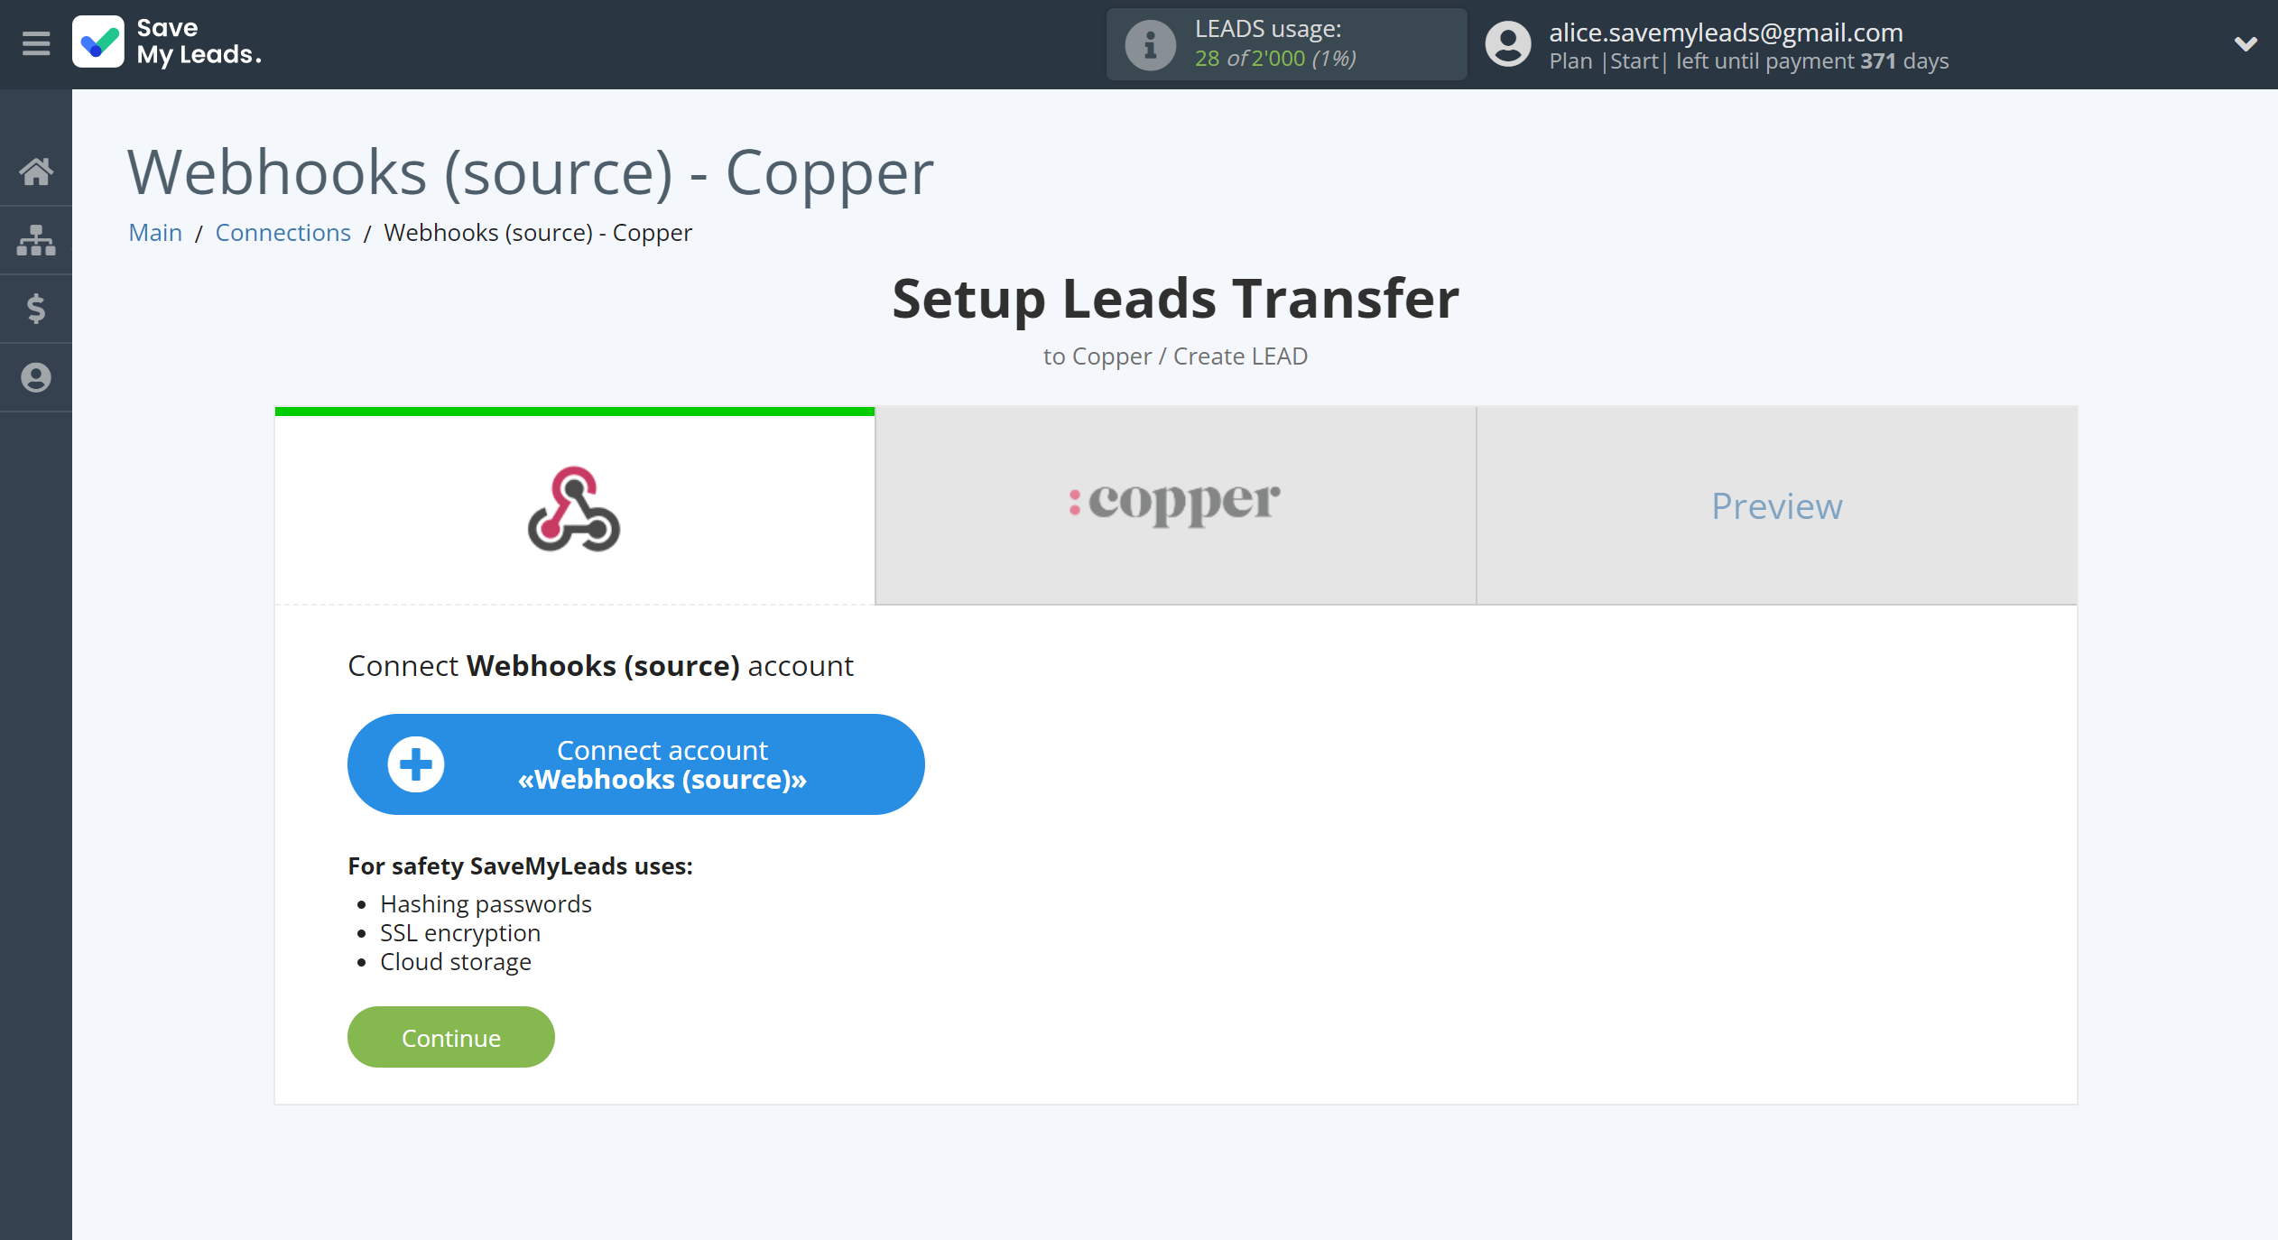
Task: Select the Copper destination tab
Action: (1174, 504)
